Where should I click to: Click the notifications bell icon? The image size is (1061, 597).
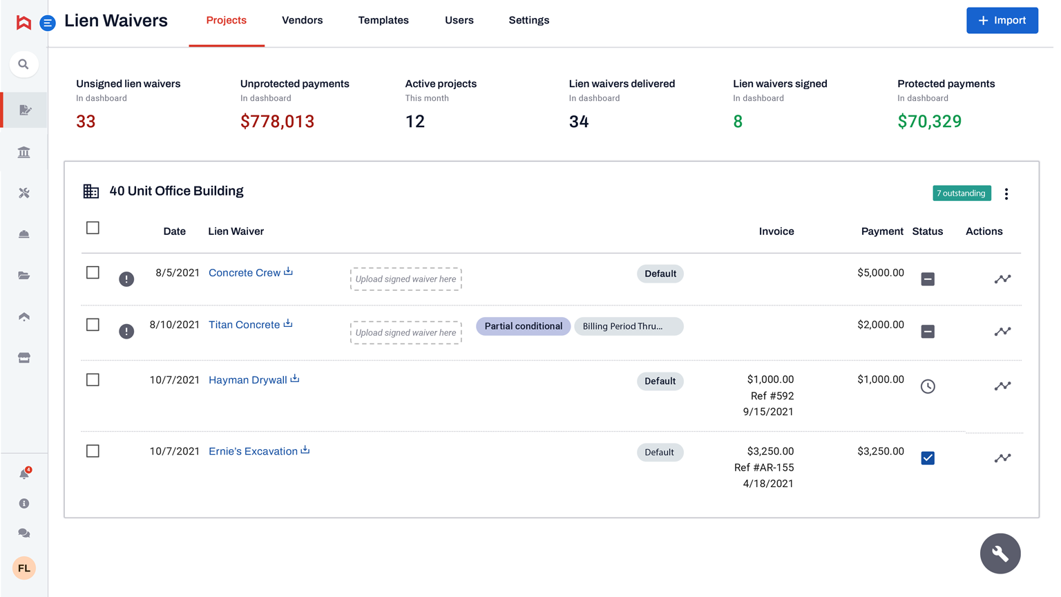point(24,474)
